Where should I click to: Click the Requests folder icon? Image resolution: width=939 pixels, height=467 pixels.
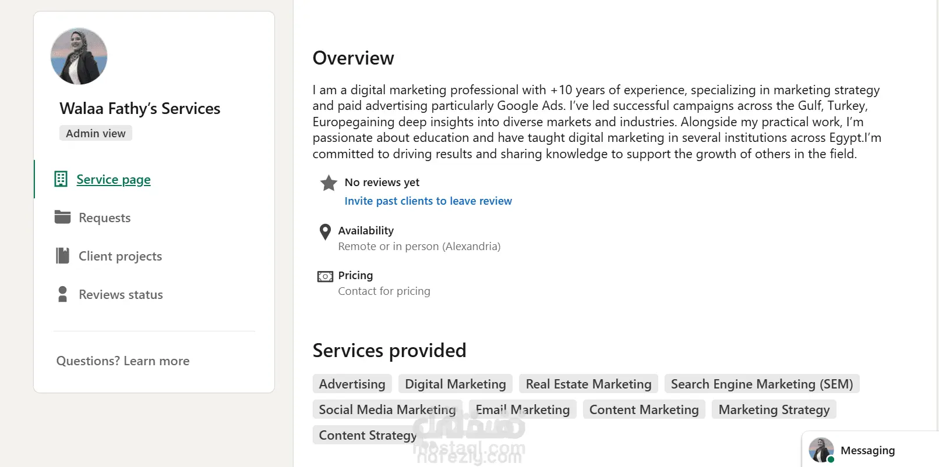pos(62,217)
